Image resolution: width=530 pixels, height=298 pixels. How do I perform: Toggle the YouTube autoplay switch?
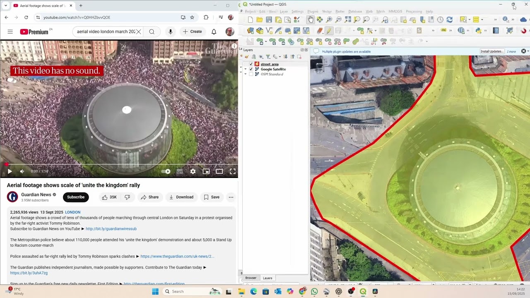(x=166, y=171)
